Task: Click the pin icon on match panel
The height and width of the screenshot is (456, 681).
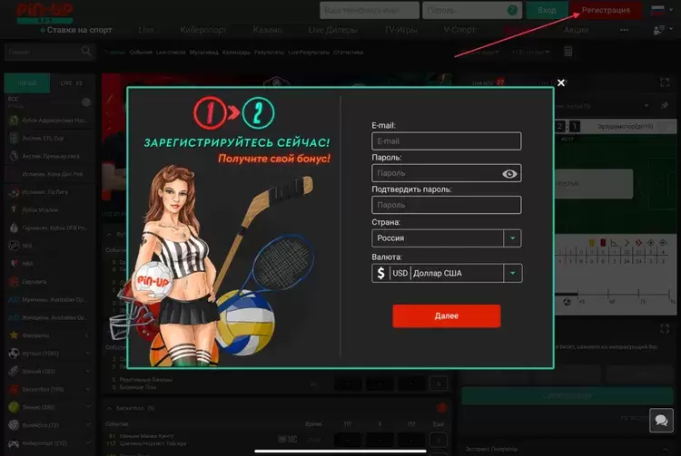Action: [x=665, y=105]
